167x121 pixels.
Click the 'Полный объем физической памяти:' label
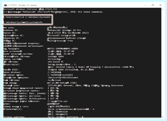[23, 88]
